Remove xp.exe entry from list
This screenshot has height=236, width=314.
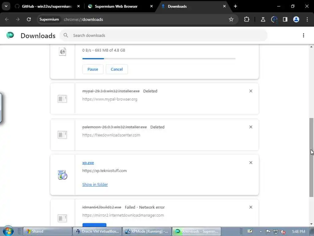tap(251, 163)
